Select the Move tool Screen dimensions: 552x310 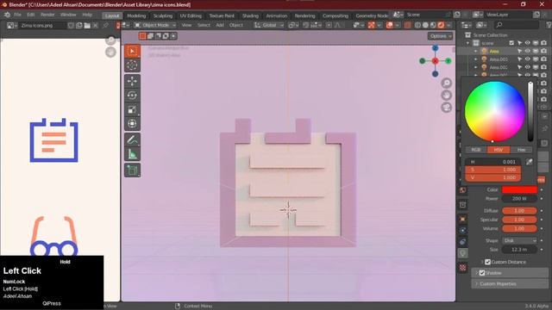(x=132, y=81)
